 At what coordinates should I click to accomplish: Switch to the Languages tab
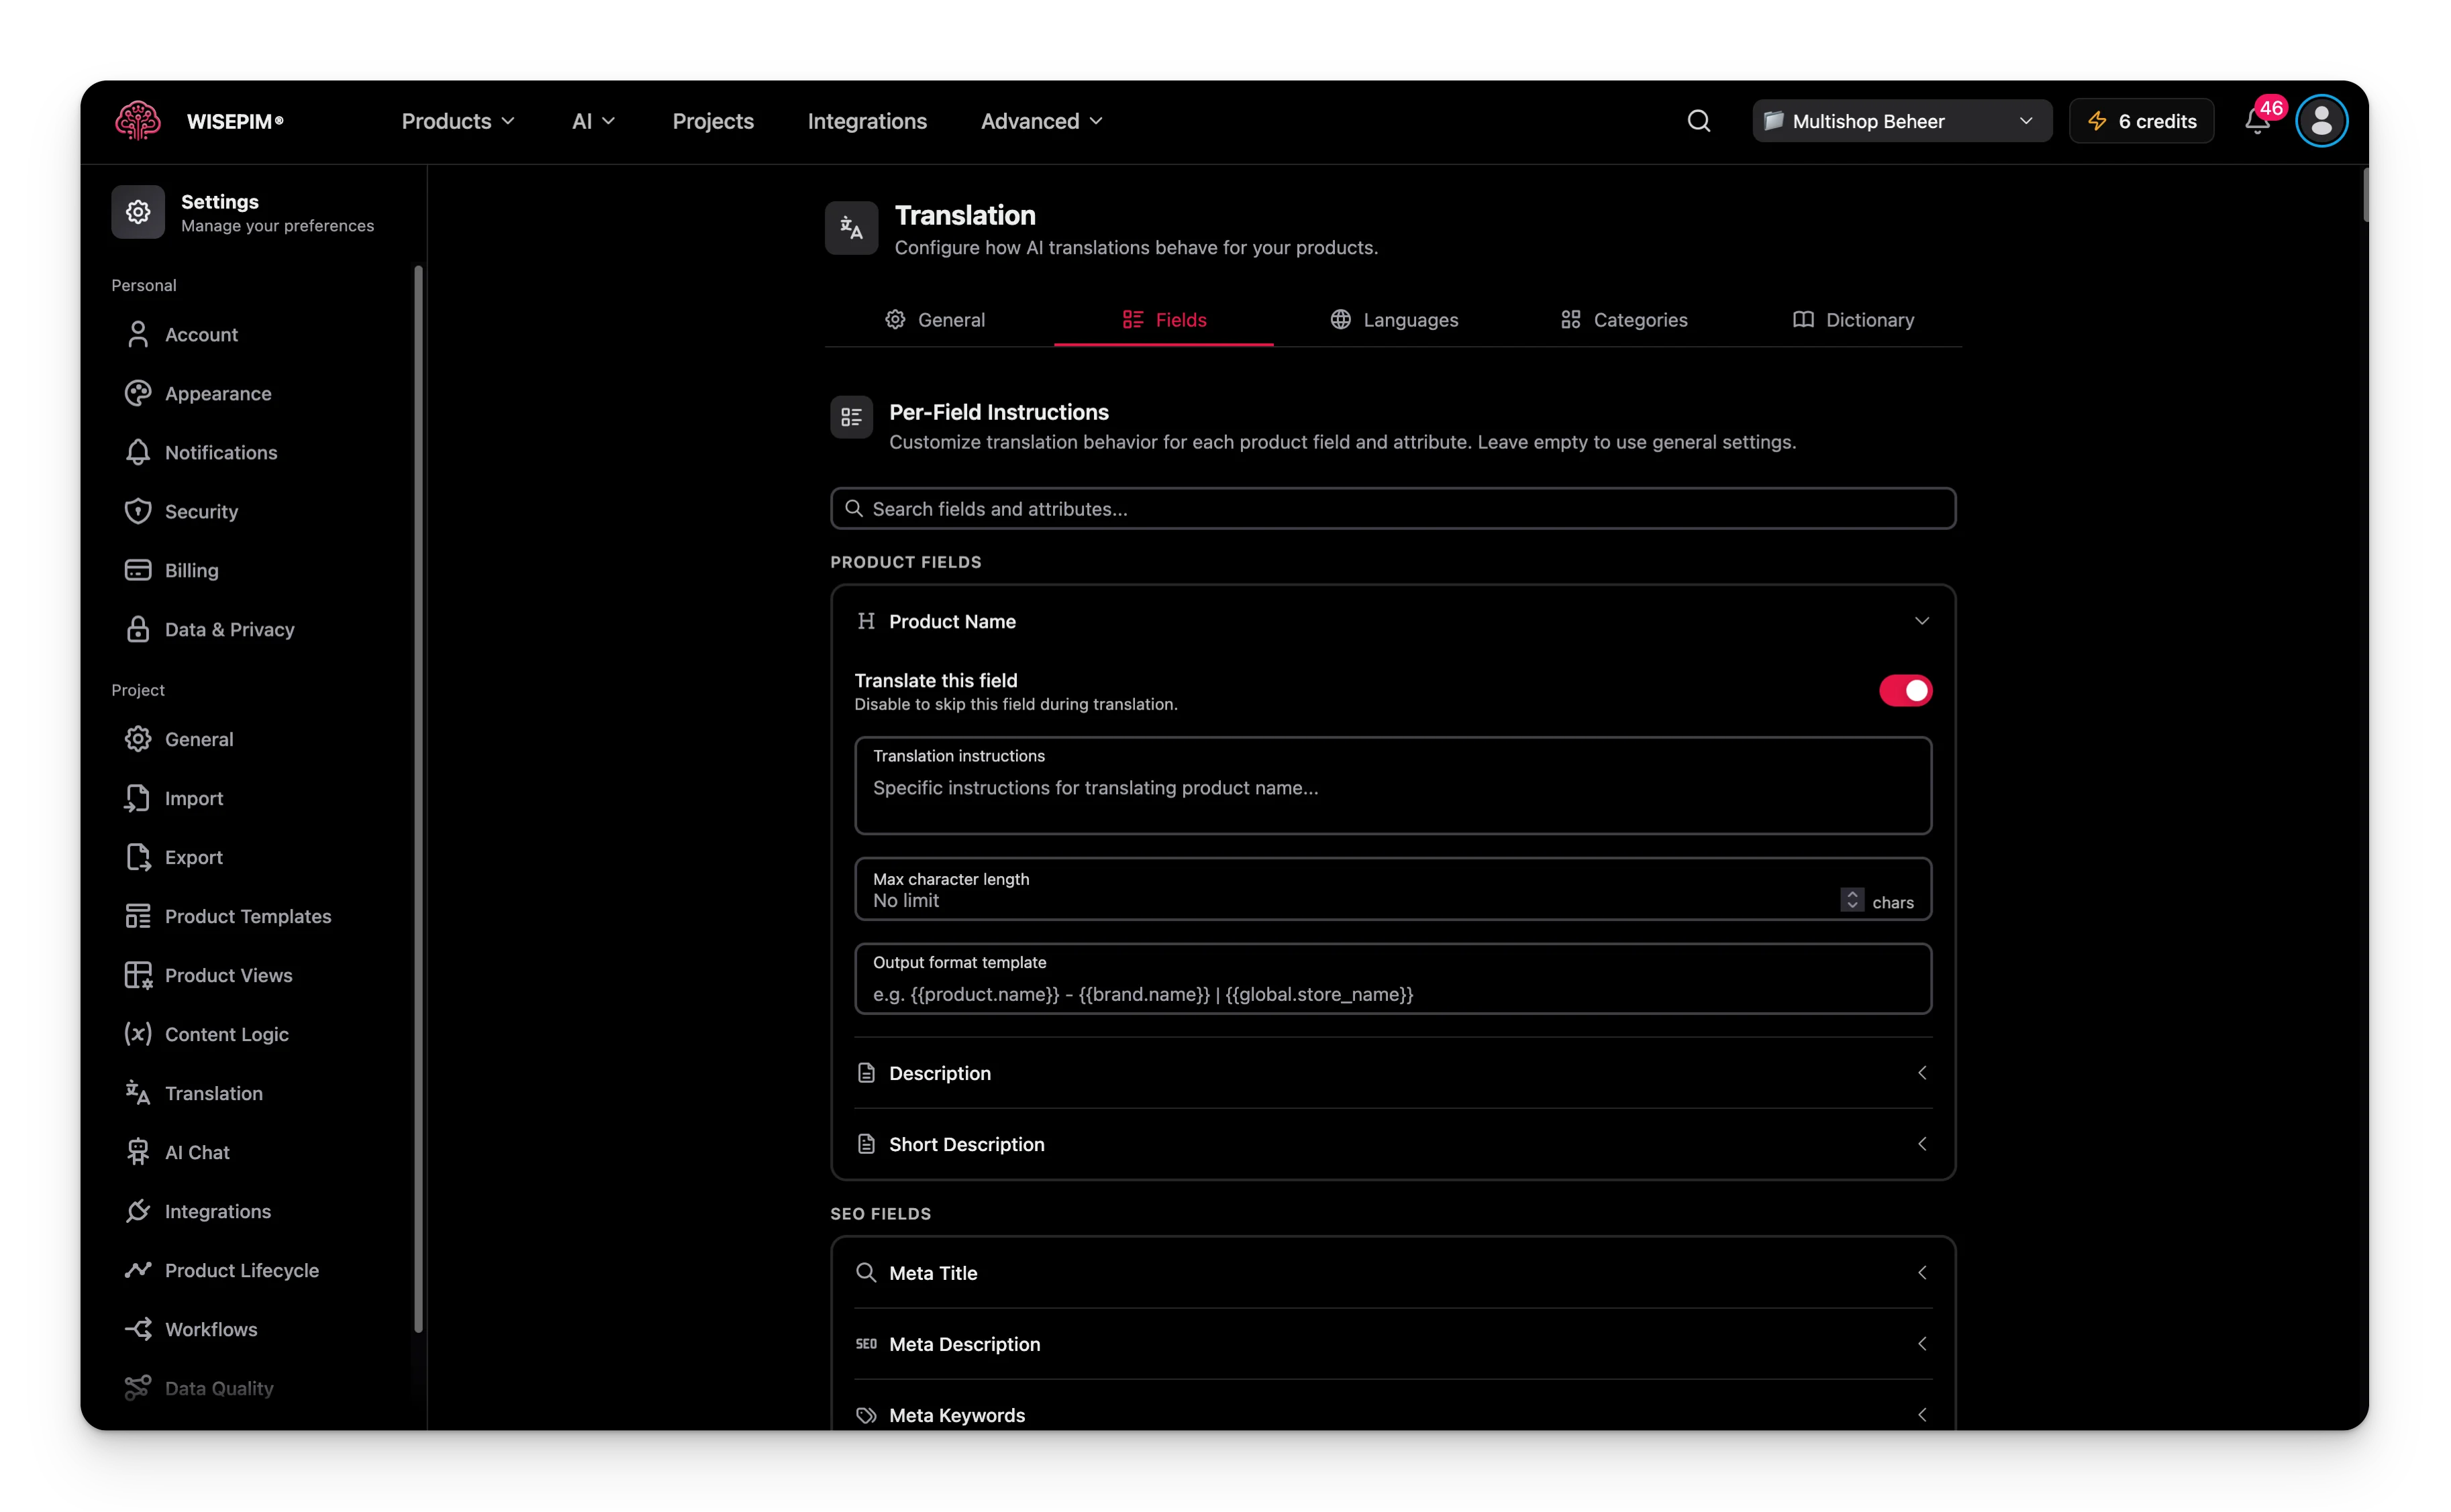(1393, 320)
